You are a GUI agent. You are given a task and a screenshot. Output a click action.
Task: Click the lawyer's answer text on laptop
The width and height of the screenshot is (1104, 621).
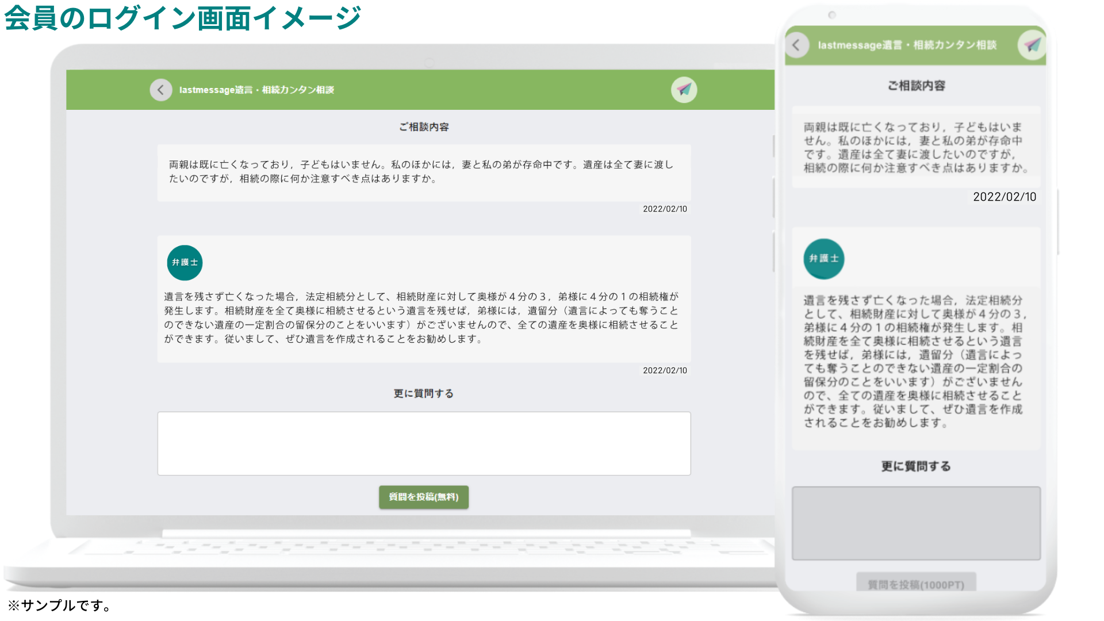coord(421,318)
